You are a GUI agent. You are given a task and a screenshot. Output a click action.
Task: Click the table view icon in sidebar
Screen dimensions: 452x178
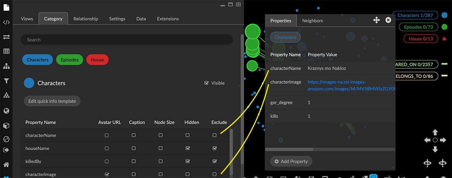[x=6, y=52]
